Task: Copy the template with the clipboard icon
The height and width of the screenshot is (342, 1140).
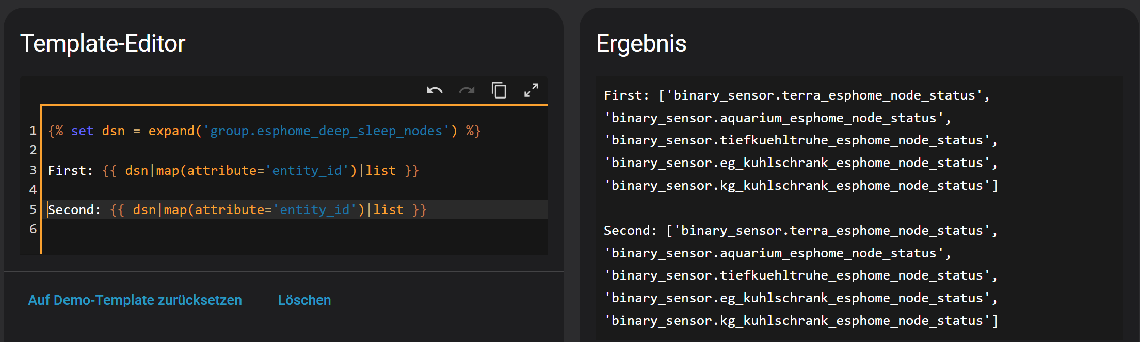Action: coord(499,90)
